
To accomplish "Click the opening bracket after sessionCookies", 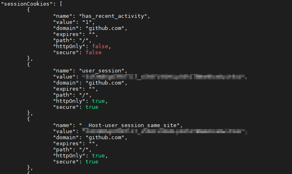I will point(61,4).
